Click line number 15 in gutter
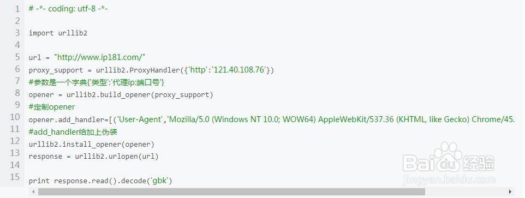This screenshot has width=525, height=198. (x=15, y=177)
